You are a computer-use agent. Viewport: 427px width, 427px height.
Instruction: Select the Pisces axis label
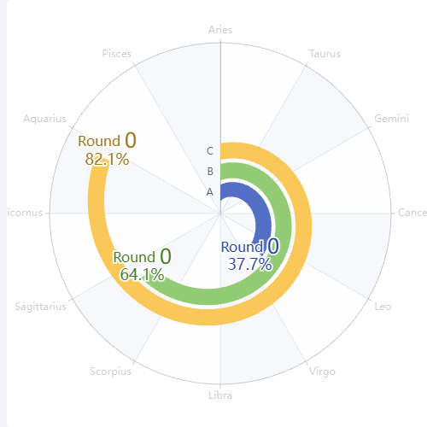[117, 54]
